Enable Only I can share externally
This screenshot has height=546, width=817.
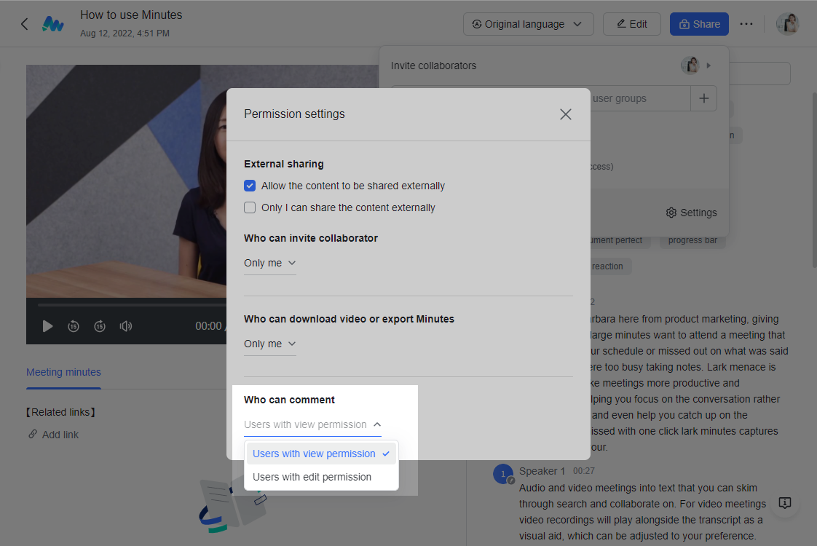250,207
